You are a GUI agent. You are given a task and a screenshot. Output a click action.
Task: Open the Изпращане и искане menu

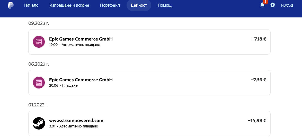69,5
